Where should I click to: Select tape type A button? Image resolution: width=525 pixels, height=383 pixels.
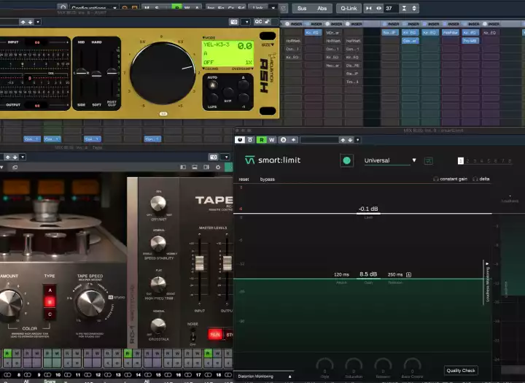[50, 290]
